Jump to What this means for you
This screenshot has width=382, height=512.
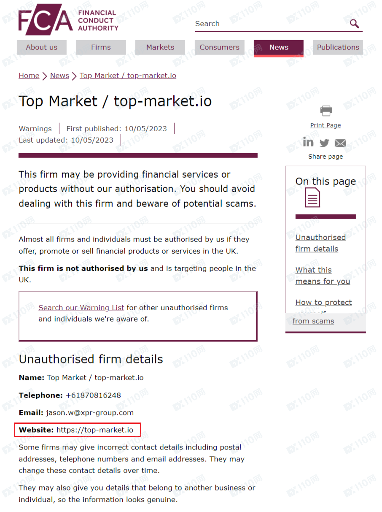point(323,276)
